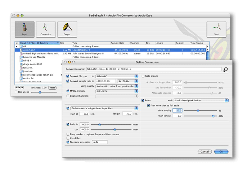This screenshot has width=247, height=173.
Task: Click the snippet length seconds field
Action: [127, 114]
